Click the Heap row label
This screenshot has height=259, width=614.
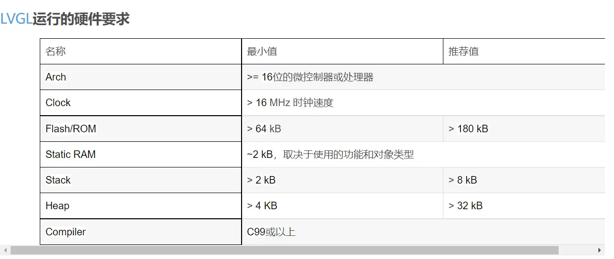(141, 206)
